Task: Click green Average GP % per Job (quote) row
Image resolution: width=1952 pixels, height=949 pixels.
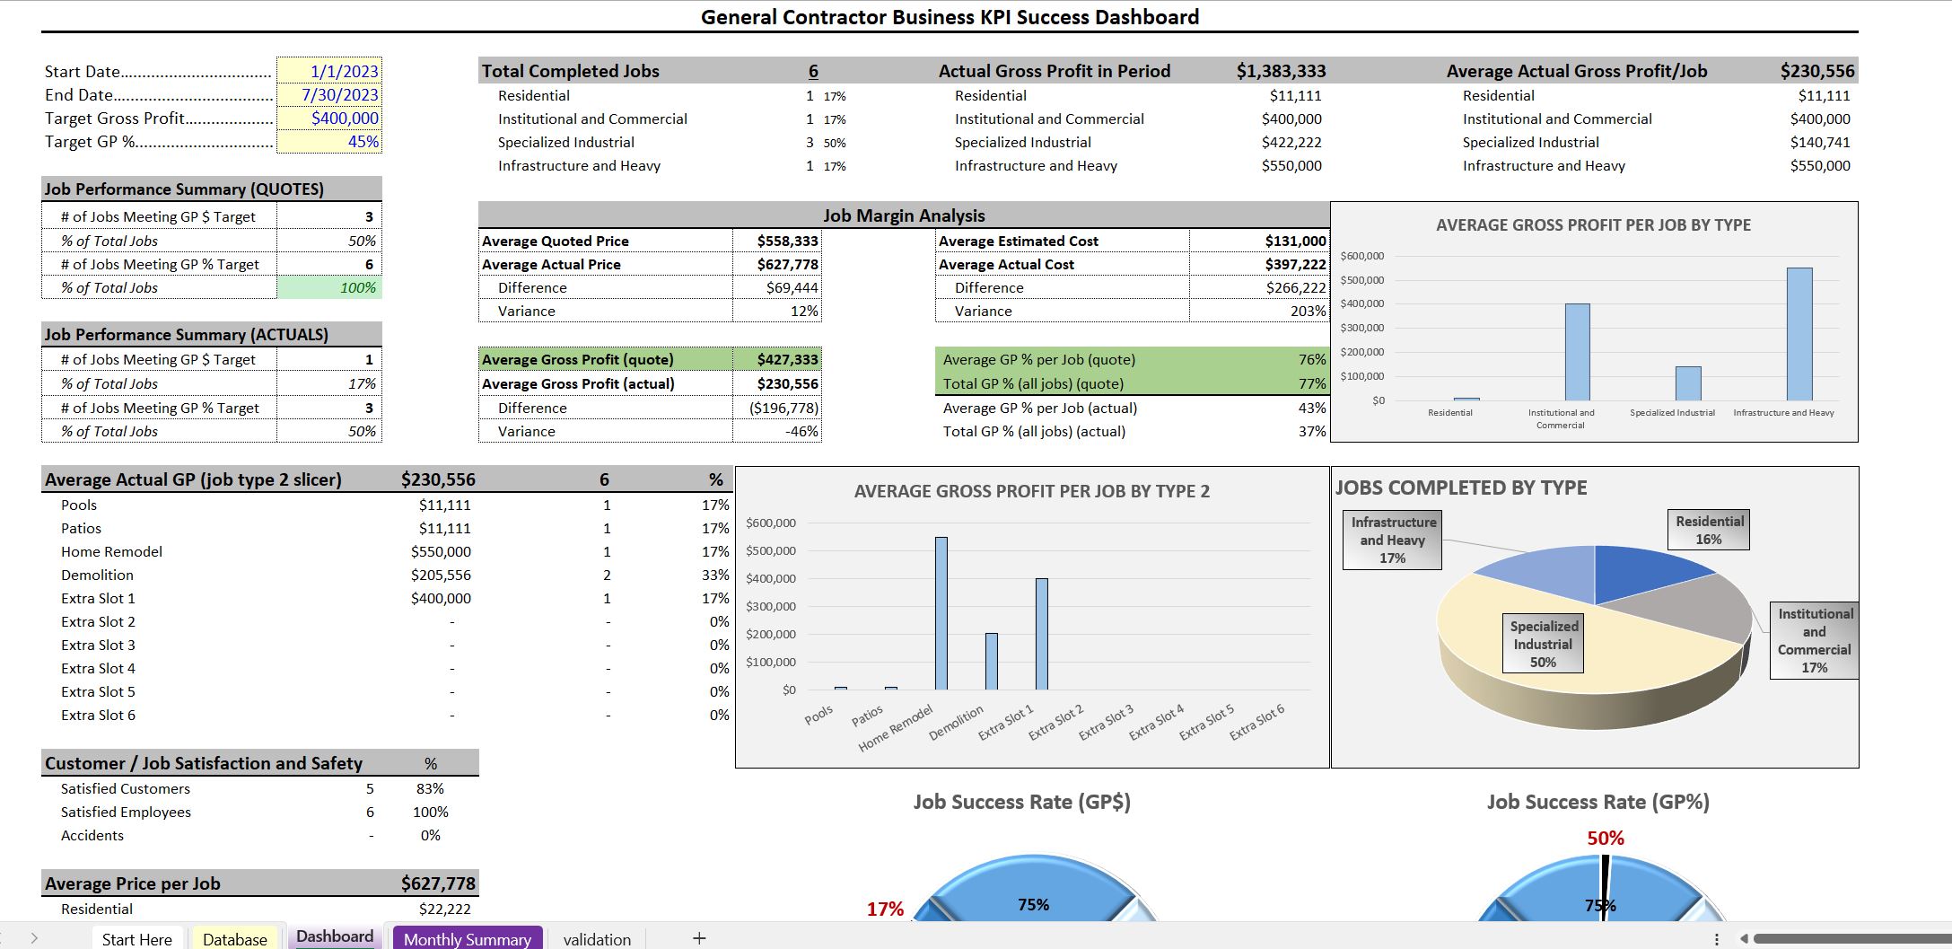Action: pos(1132,359)
